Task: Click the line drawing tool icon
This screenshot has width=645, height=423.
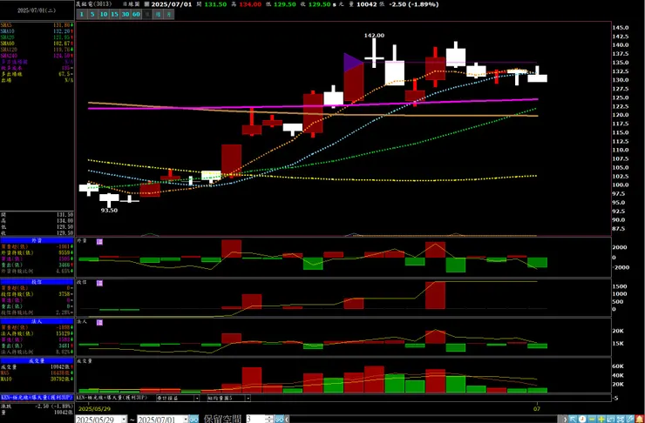Action: (x=630, y=419)
